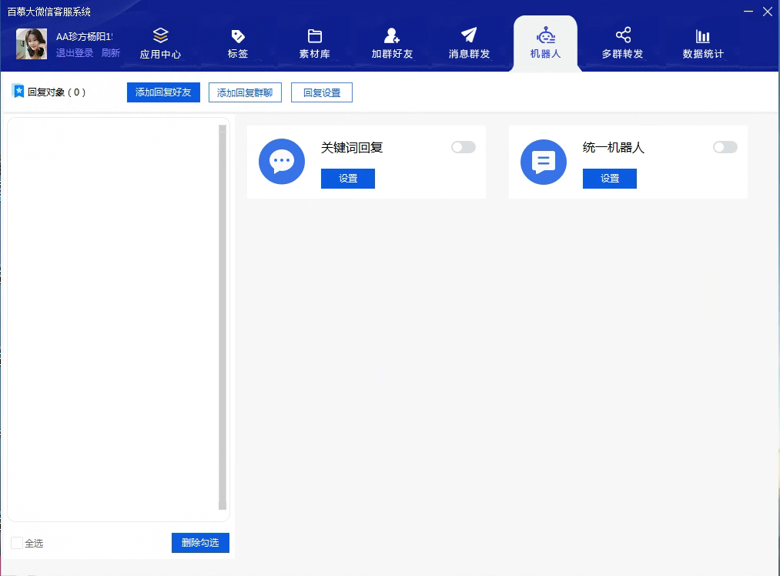Viewport: 780px width, 576px height.
Task: Enable the 统一机器人 switch
Action: [x=725, y=146]
